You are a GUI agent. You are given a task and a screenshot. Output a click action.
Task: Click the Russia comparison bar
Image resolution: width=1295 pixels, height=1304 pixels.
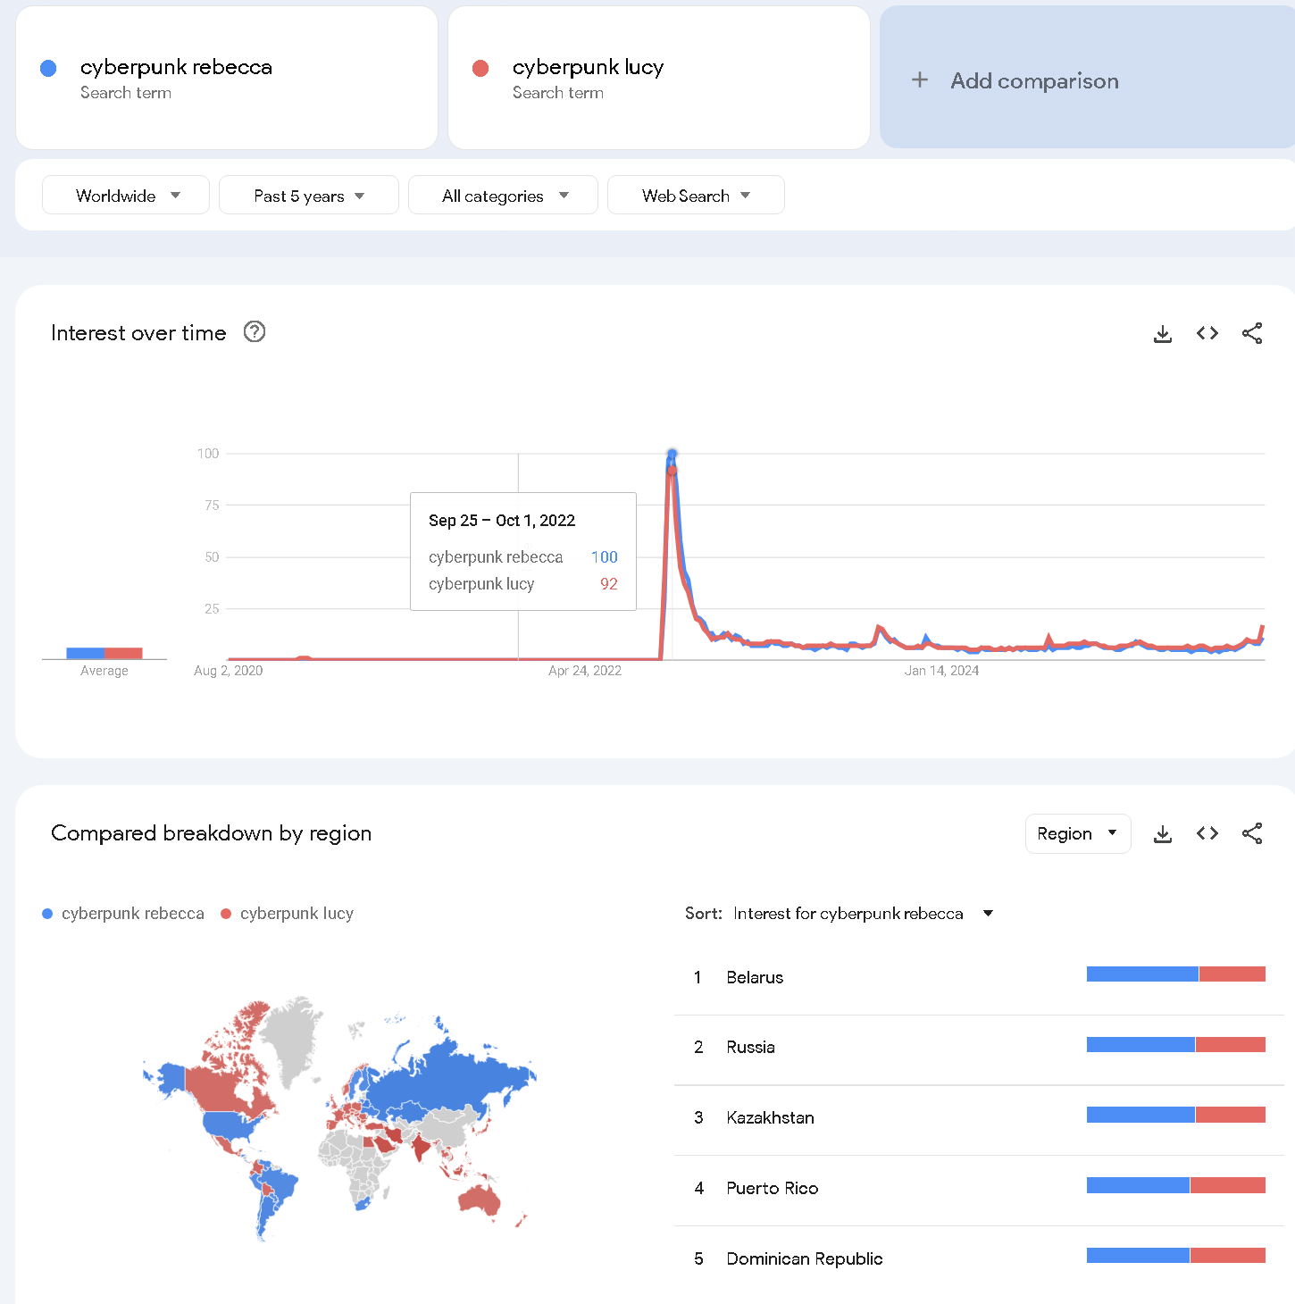tap(1176, 1044)
